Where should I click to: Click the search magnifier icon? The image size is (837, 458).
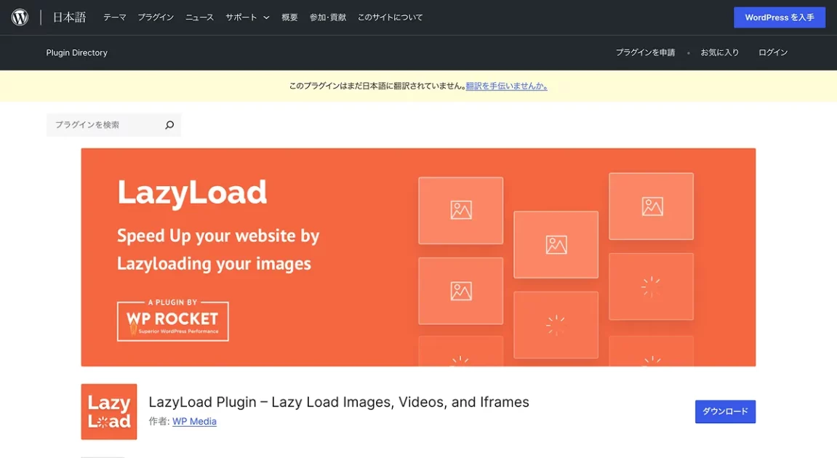[x=169, y=125]
